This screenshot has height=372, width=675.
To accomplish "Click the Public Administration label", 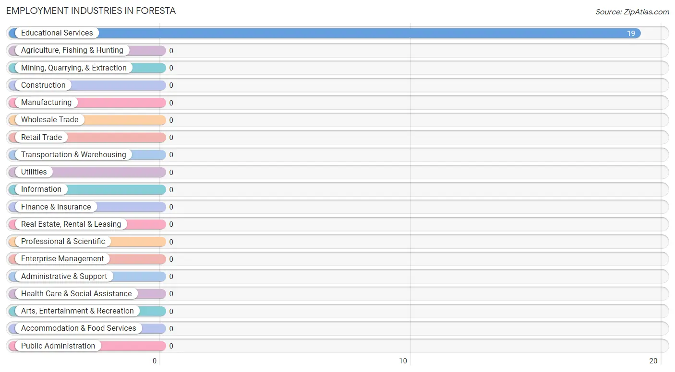I will pyautogui.click(x=58, y=346).
